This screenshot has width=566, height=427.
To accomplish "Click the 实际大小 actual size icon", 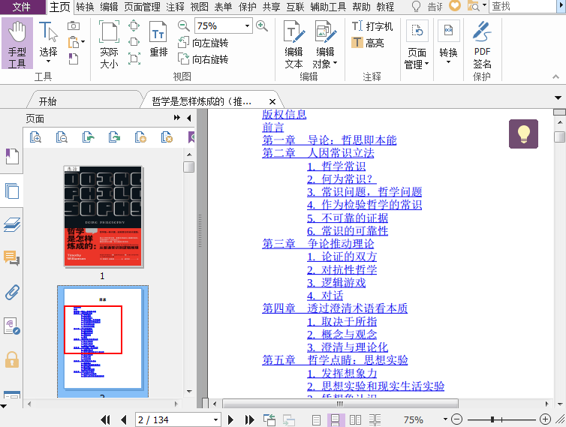I will click(109, 44).
